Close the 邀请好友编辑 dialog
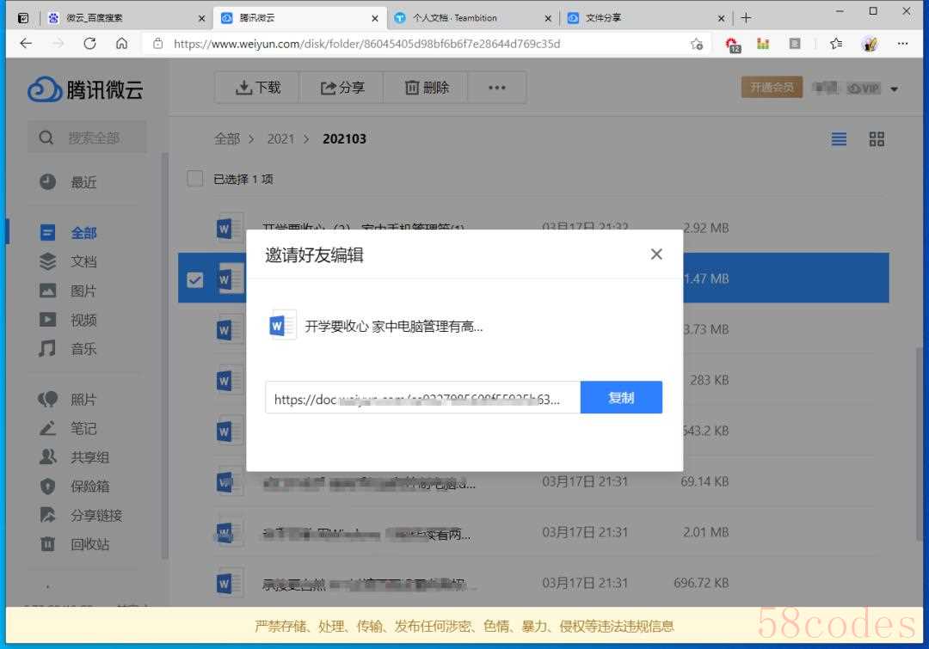Viewport: 929px width, 649px height. point(656,254)
